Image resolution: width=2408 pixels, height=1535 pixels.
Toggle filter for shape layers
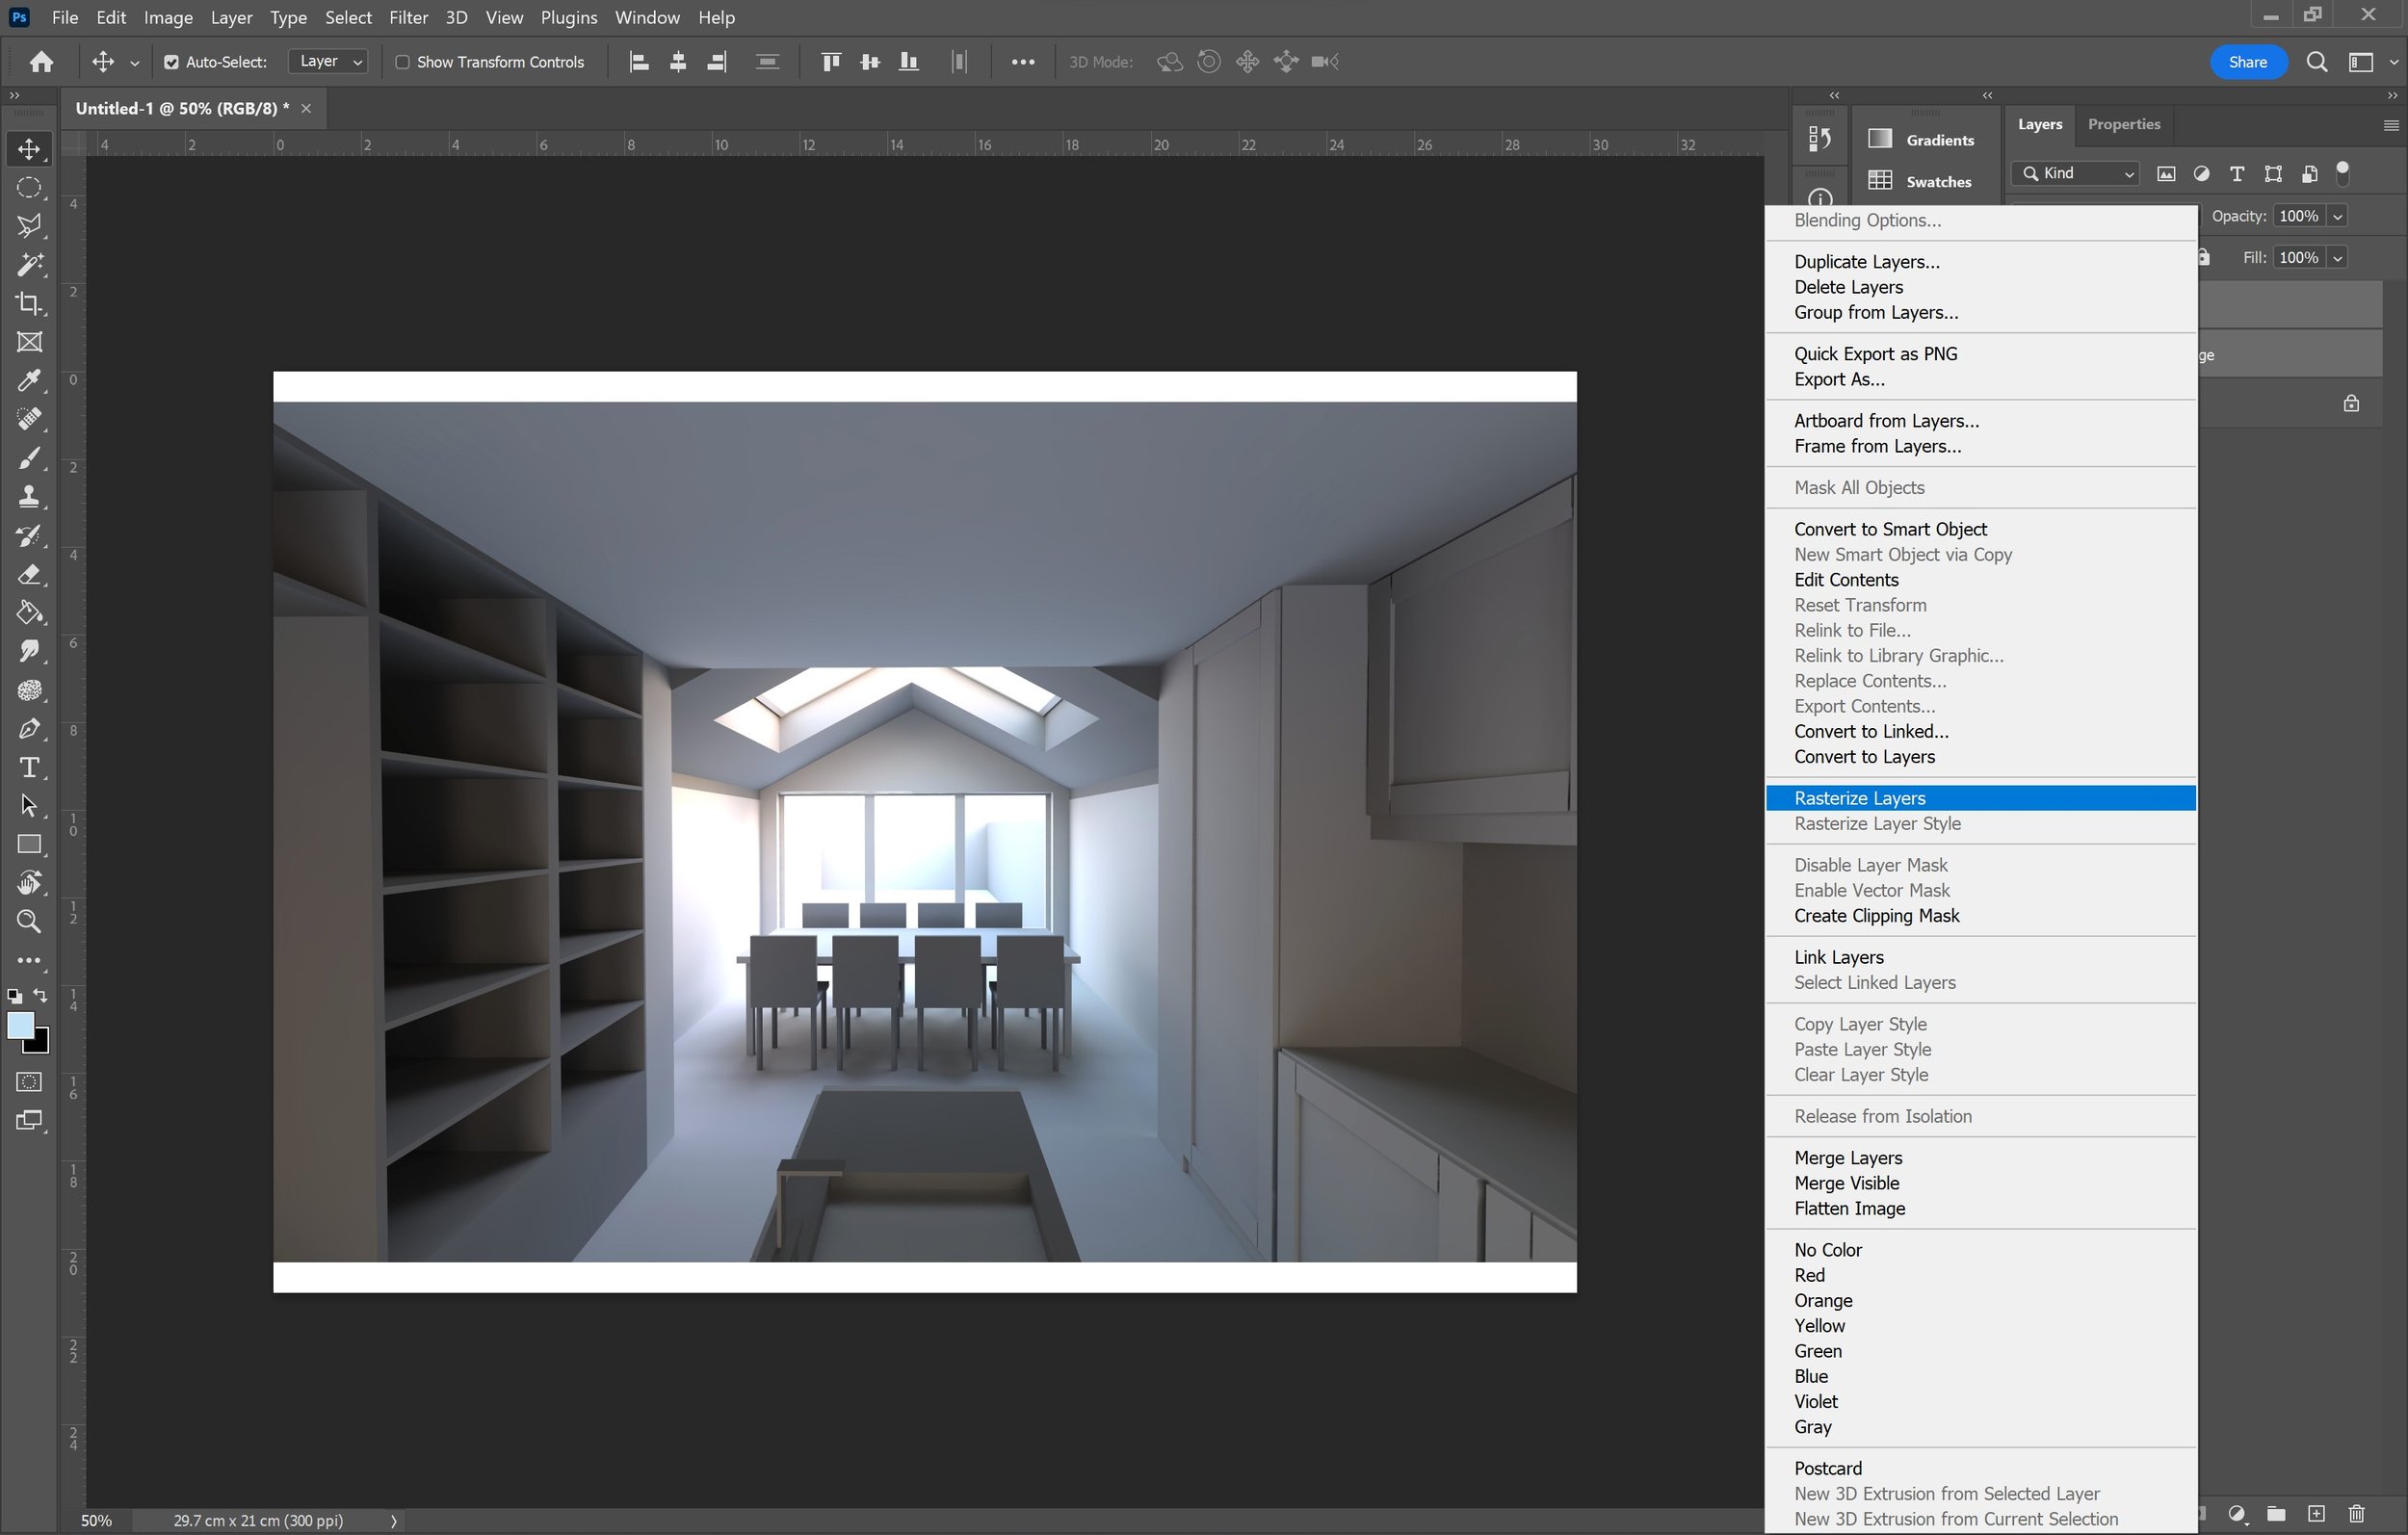[2273, 174]
